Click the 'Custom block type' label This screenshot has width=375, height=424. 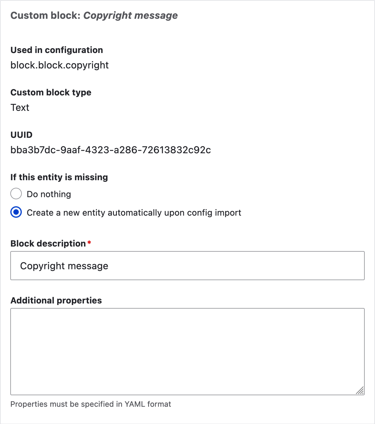tap(51, 92)
